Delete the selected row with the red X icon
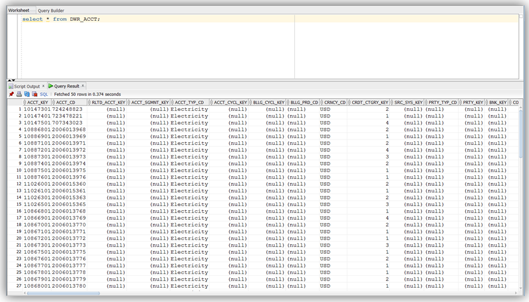This screenshot has height=302, width=529. click(x=35, y=94)
